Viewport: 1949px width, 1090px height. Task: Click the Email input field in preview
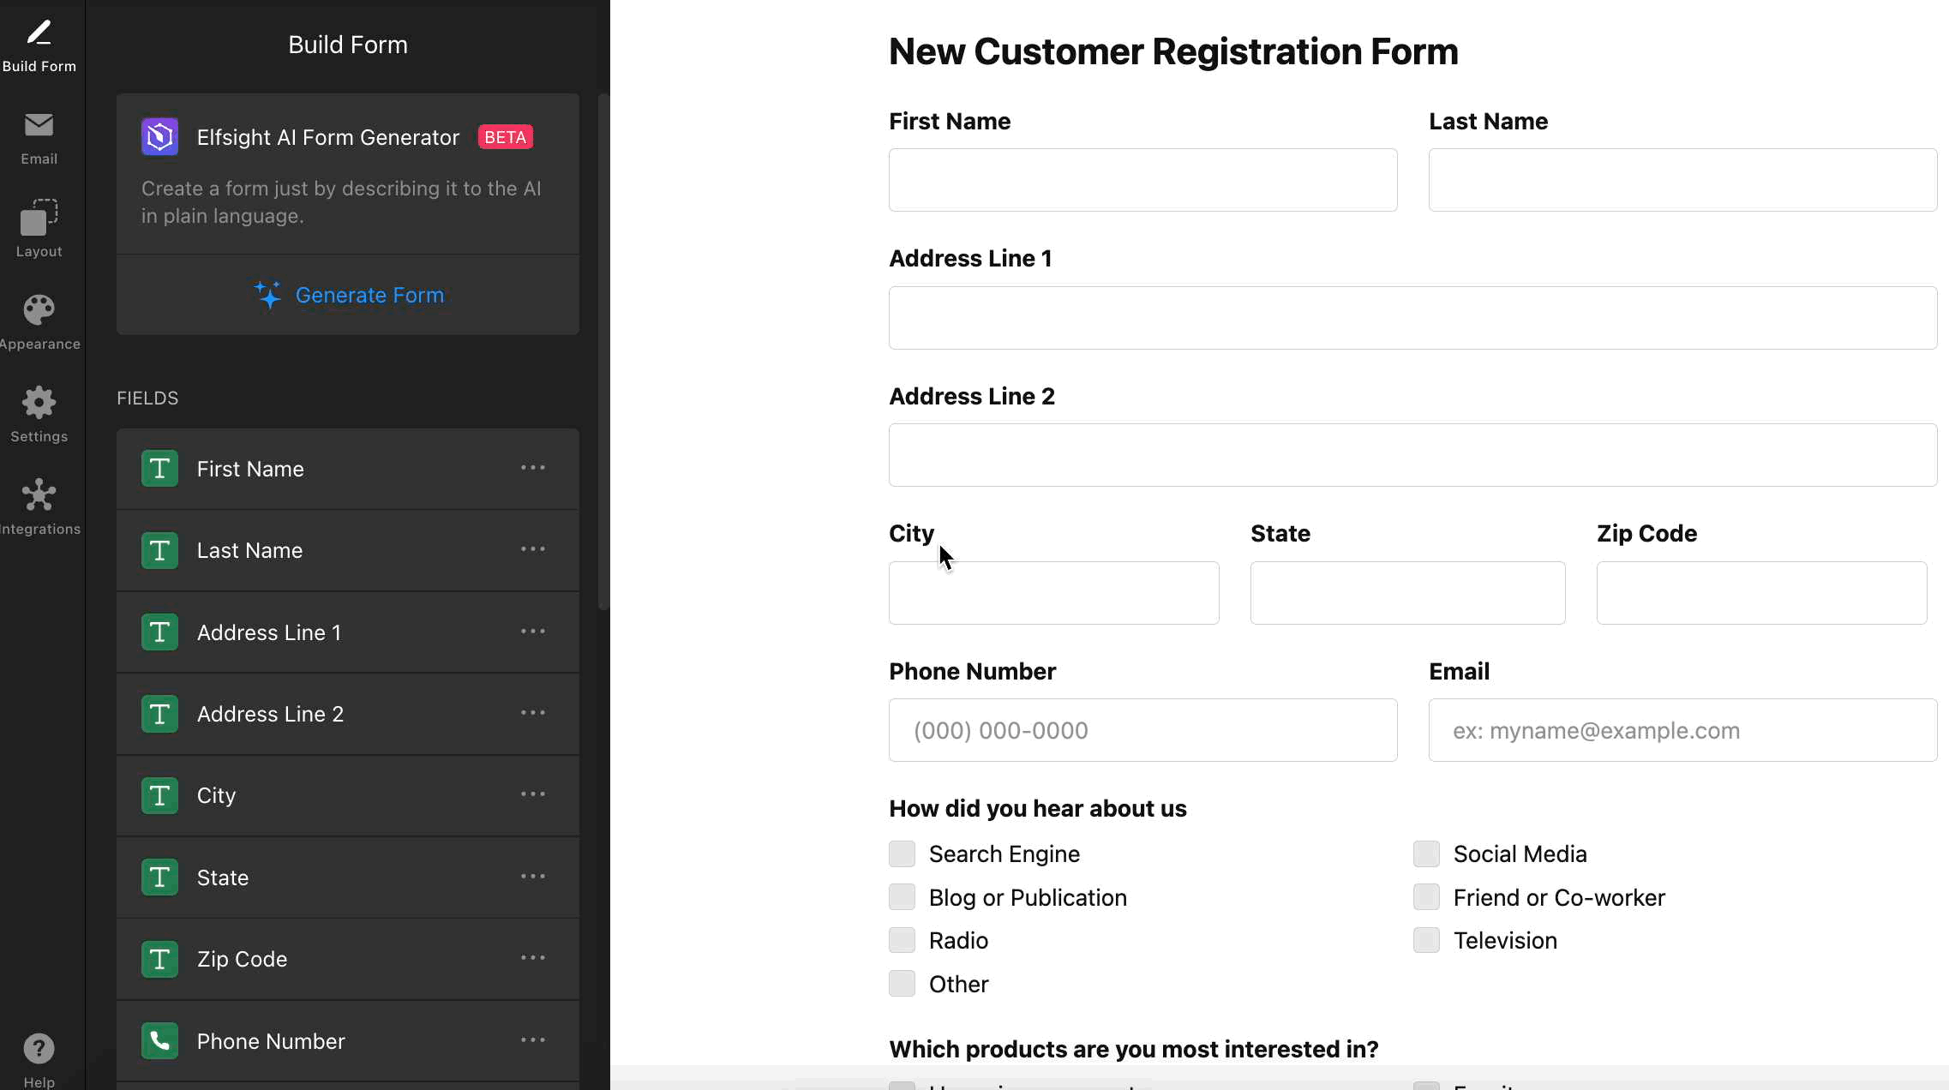[x=1682, y=730]
